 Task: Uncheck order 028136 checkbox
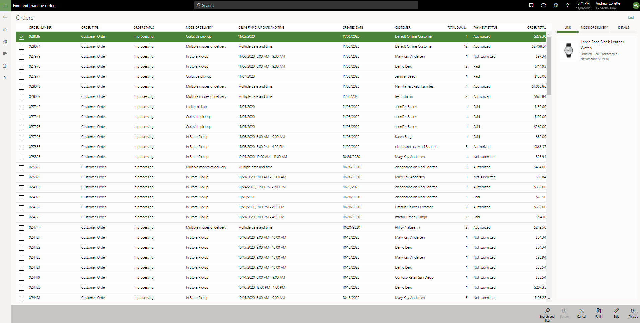21,37
